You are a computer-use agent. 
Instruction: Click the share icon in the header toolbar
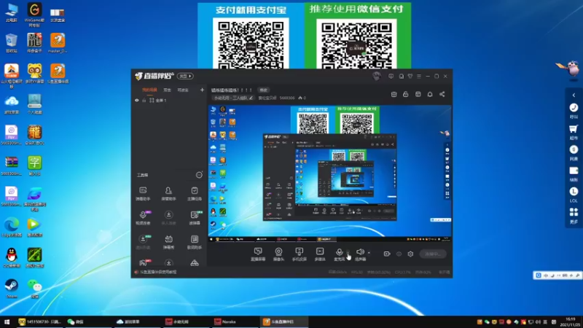(x=442, y=95)
